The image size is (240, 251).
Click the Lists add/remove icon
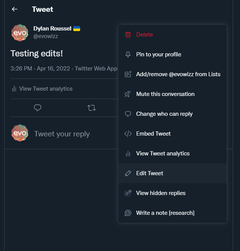click(x=128, y=74)
